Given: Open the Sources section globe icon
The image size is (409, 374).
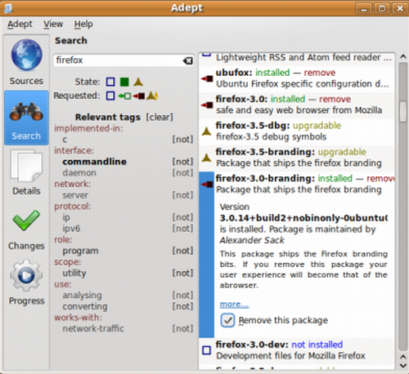Looking at the screenshot, I should [x=26, y=55].
